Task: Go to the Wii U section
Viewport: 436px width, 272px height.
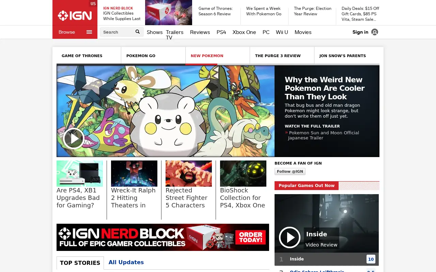Action: tap(282, 32)
